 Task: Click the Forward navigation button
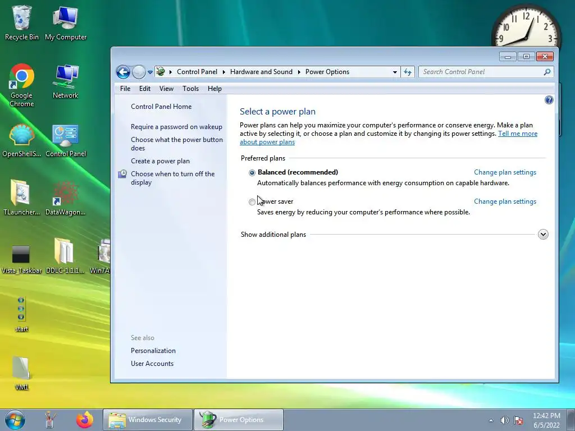(x=139, y=72)
